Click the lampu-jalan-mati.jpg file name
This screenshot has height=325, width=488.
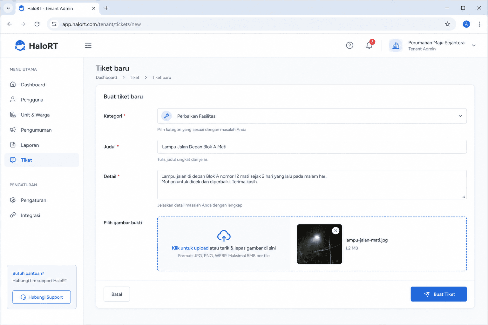click(367, 240)
